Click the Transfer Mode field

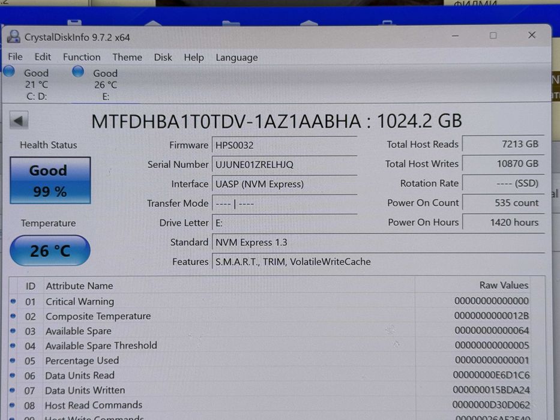pos(285,203)
